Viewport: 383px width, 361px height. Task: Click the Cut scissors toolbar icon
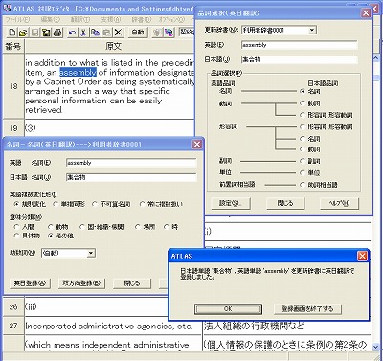[83, 33]
